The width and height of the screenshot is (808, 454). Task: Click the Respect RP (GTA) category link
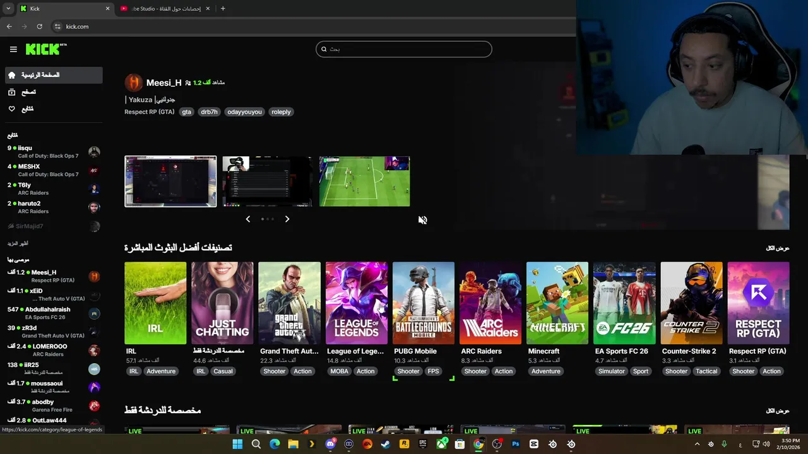tap(150, 112)
